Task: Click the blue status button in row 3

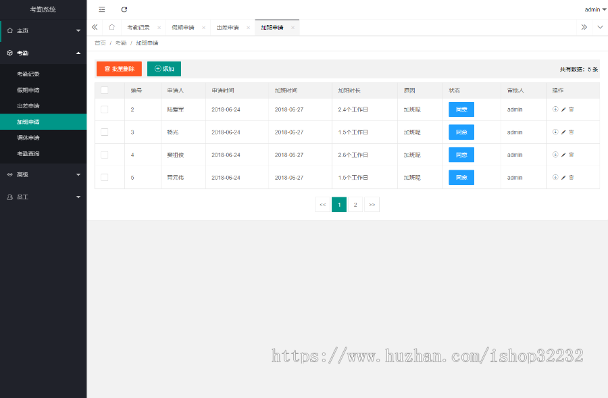Action: pyautogui.click(x=461, y=132)
